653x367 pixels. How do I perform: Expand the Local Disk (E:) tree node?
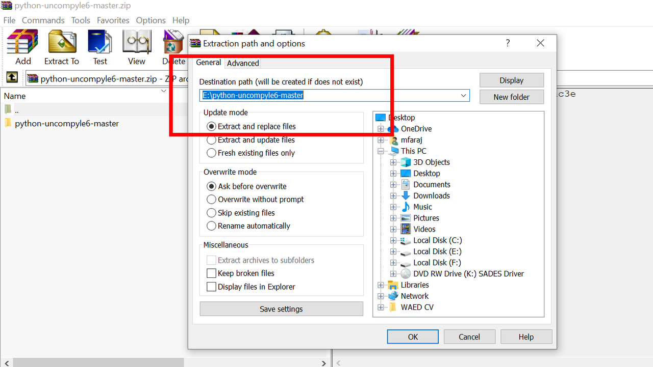click(x=393, y=252)
